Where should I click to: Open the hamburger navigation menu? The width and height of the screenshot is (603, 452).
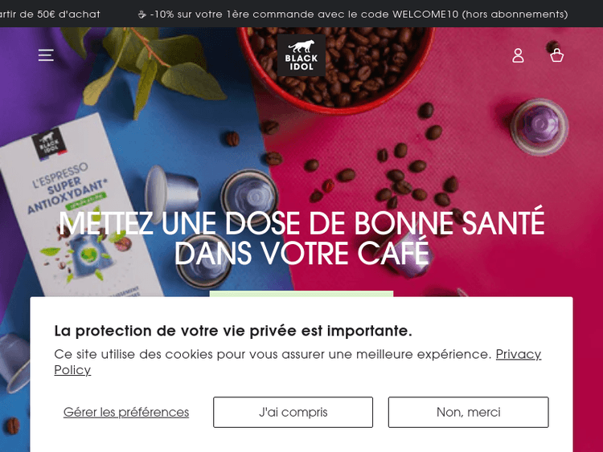tap(46, 55)
